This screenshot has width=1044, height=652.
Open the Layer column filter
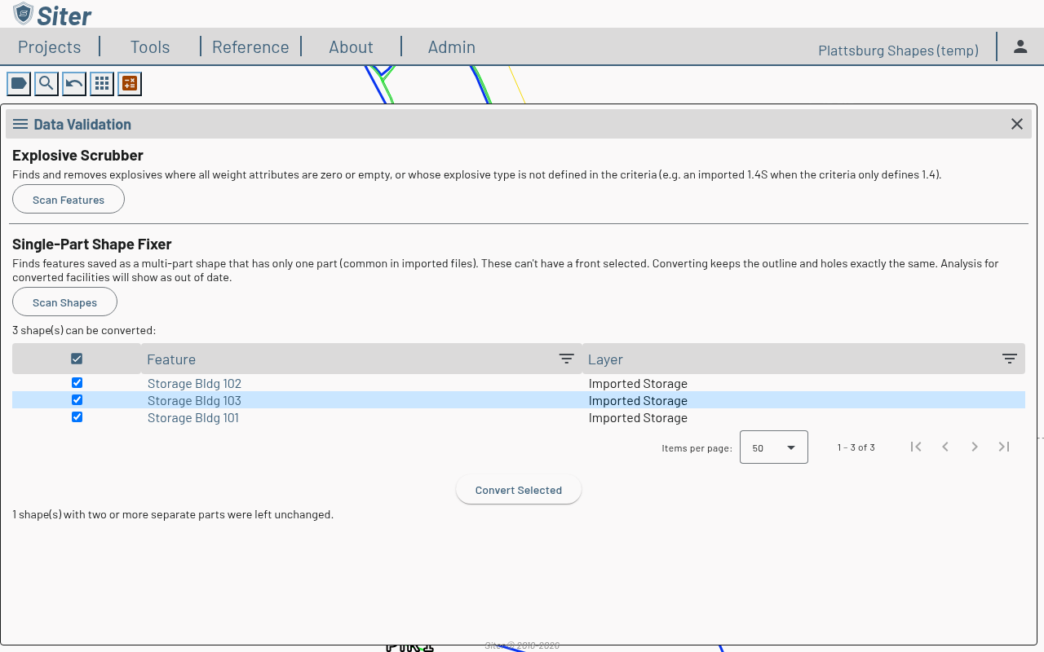coord(1010,359)
